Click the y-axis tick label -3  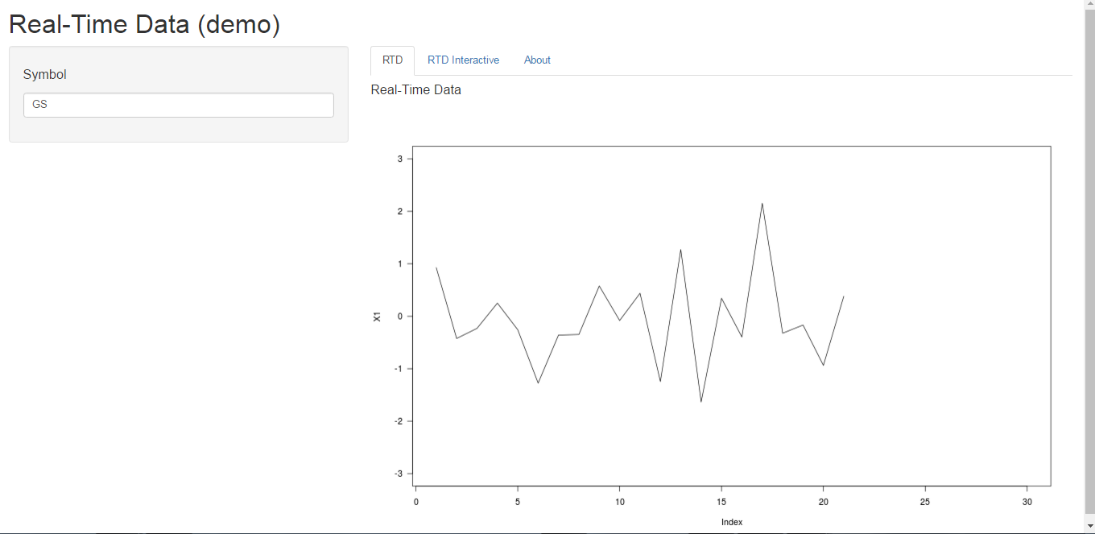click(398, 474)
